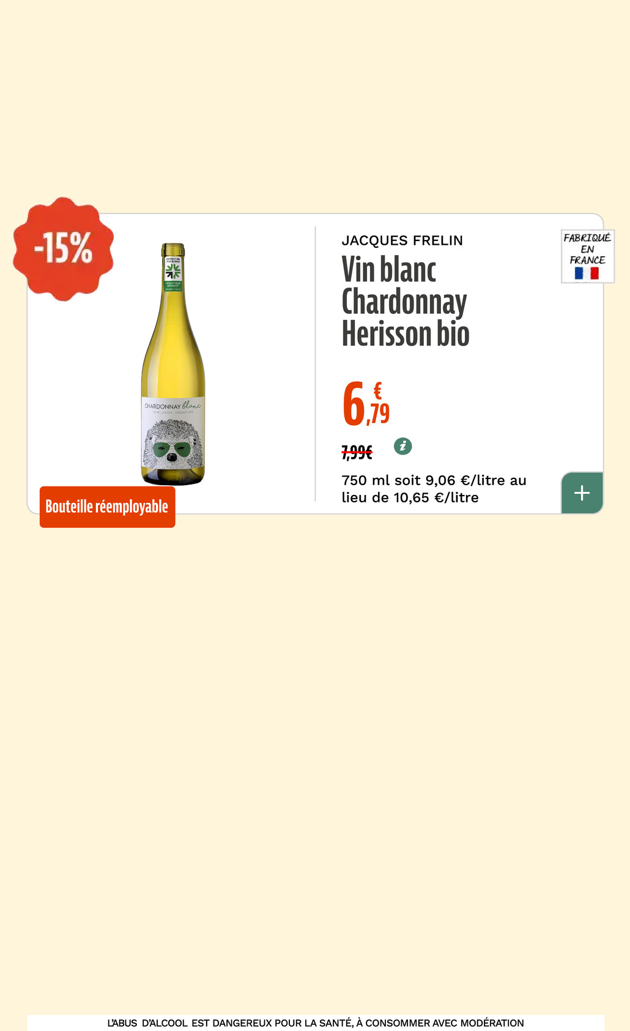
Task: Open price info via green i icon
Action: click(x=402, y=447)
